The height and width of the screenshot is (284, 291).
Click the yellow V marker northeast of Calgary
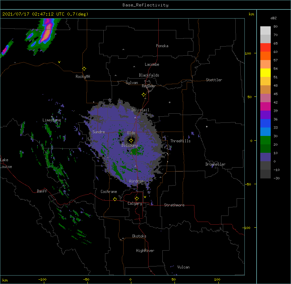[x=145, y=197]
